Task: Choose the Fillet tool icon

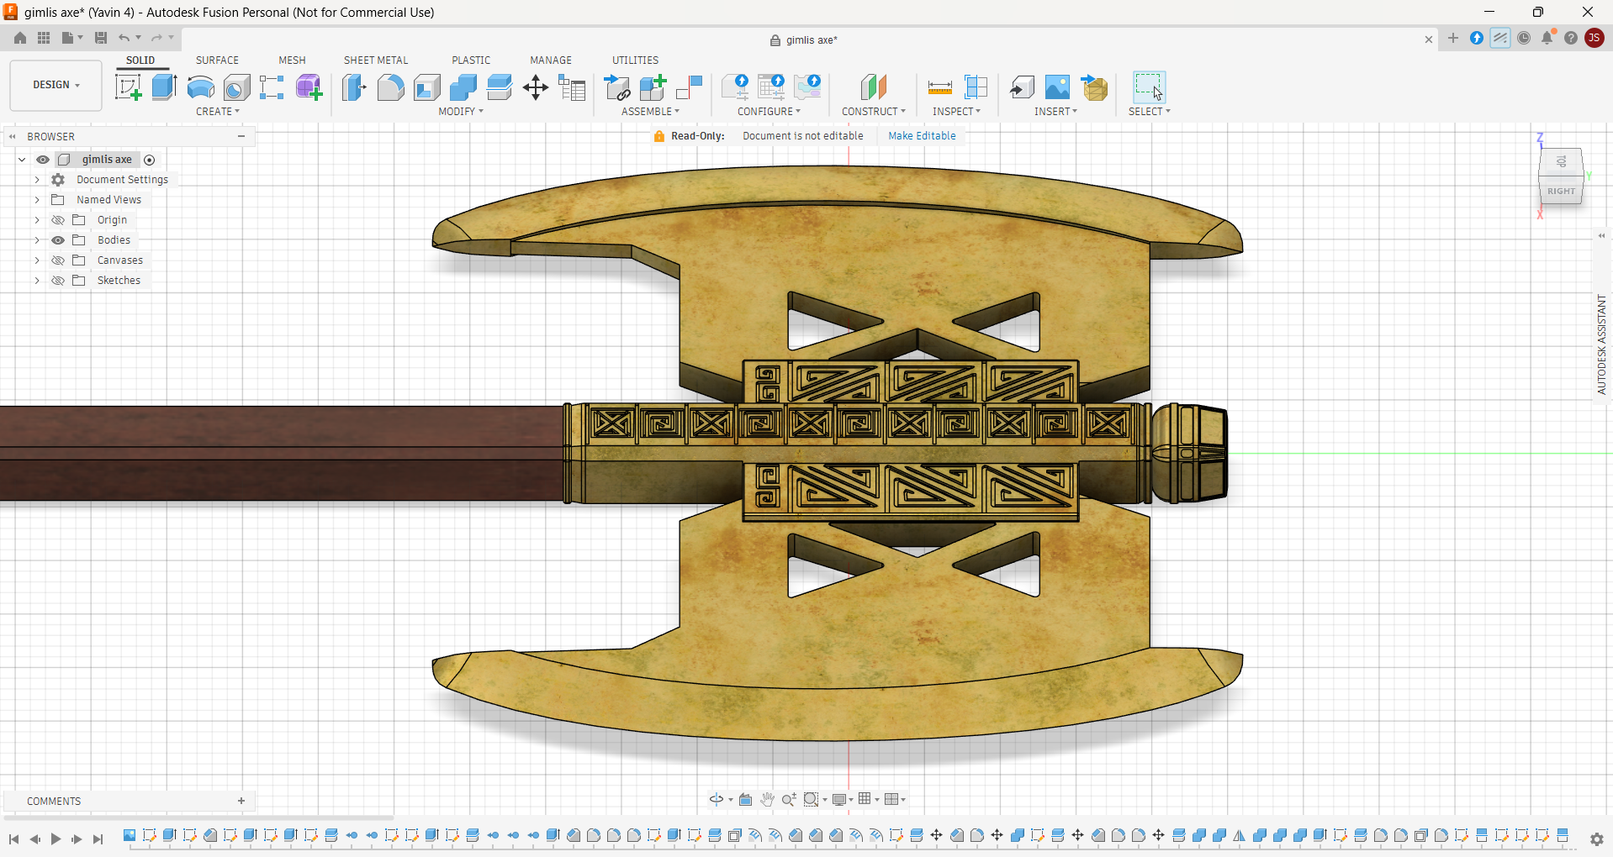Action: [390, 87]
